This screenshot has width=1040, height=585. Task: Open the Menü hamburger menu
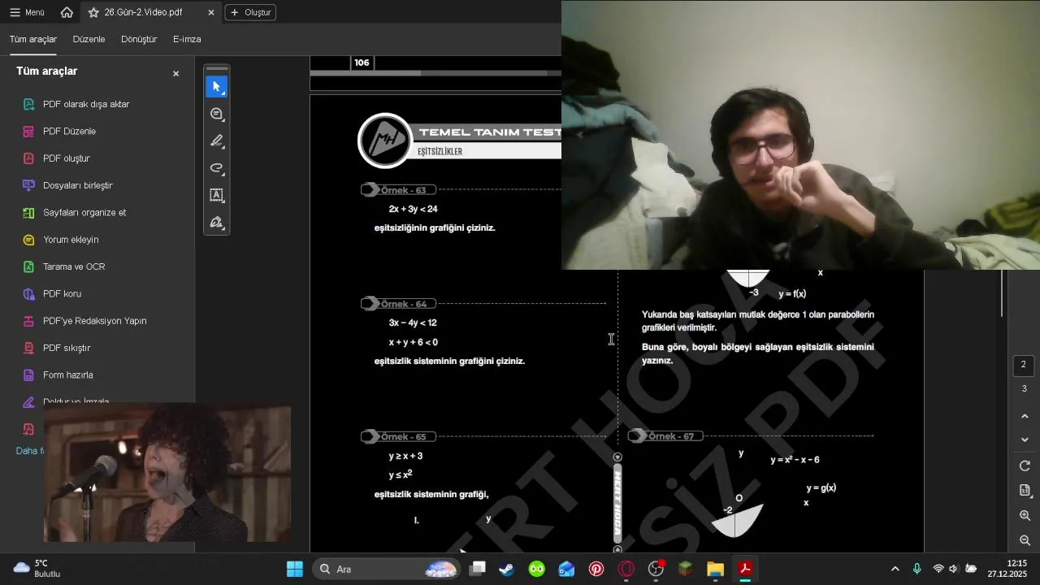[x=27, y=12]
